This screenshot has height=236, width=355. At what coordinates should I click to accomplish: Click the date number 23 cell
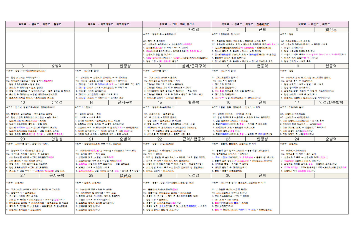coord(228,139)
